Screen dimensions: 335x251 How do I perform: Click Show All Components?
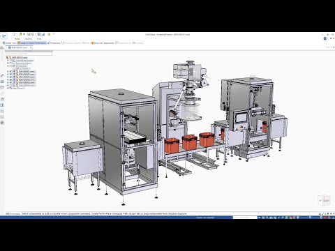click(103, 43)
